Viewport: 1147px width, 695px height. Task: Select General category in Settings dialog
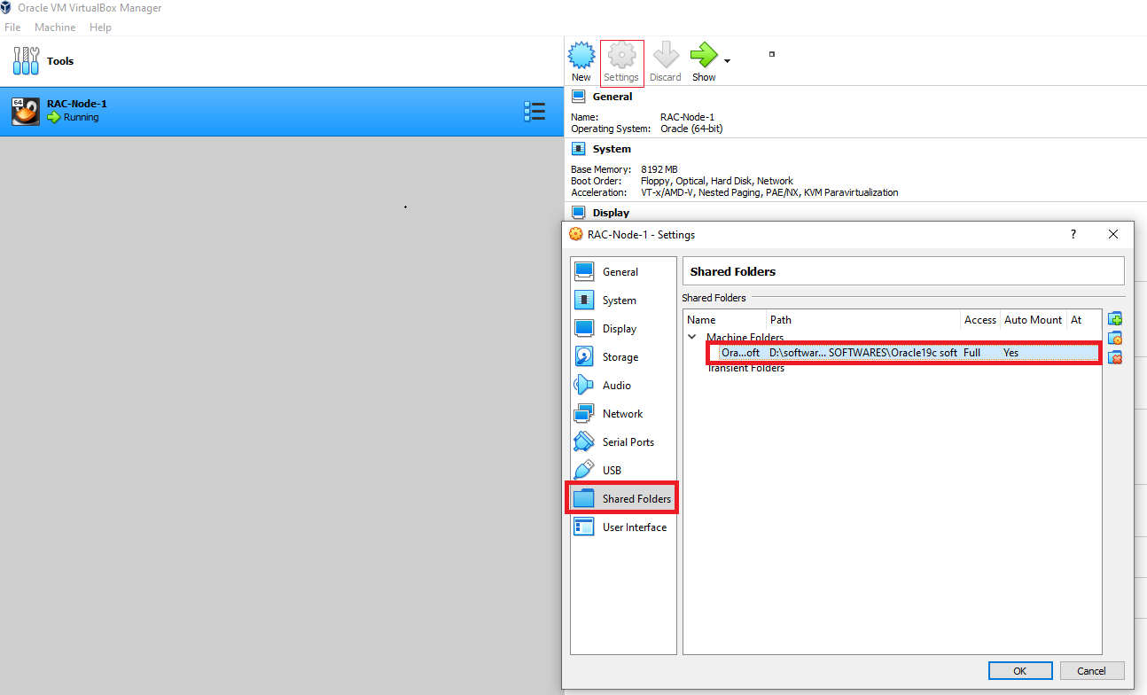(623, 272)
